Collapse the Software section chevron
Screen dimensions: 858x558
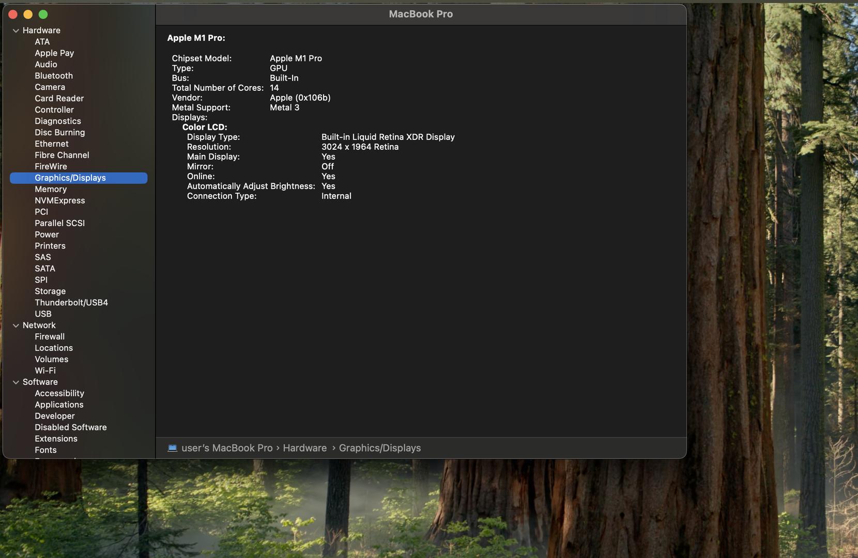point(16,382)
